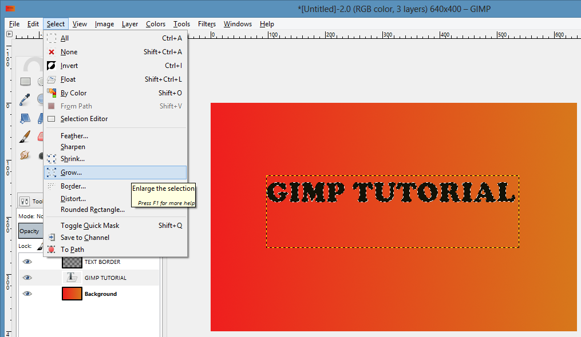The width and height of the screenshot is (581, 337).
Task: Open the Edit menu
Action: tap(33, 23)
